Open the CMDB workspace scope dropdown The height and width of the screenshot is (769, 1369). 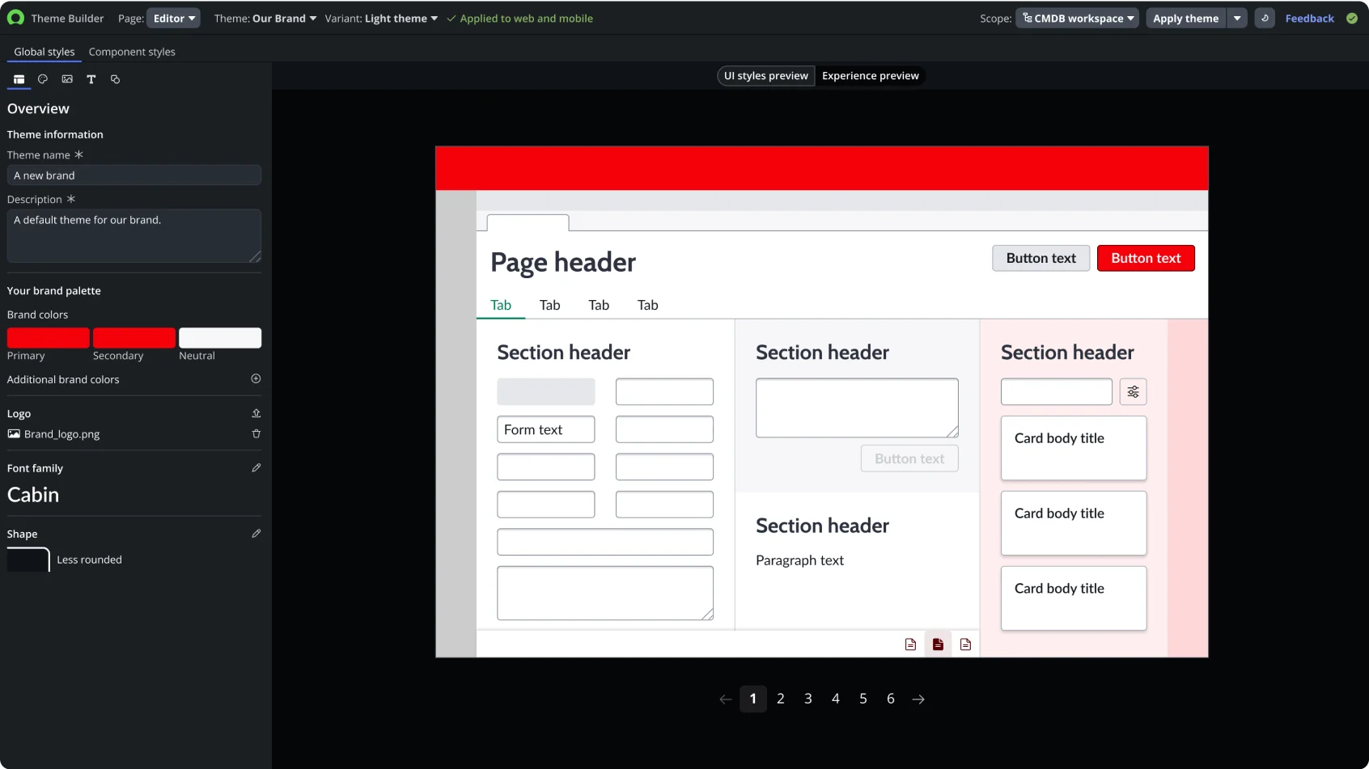[x=1078, y=18]
